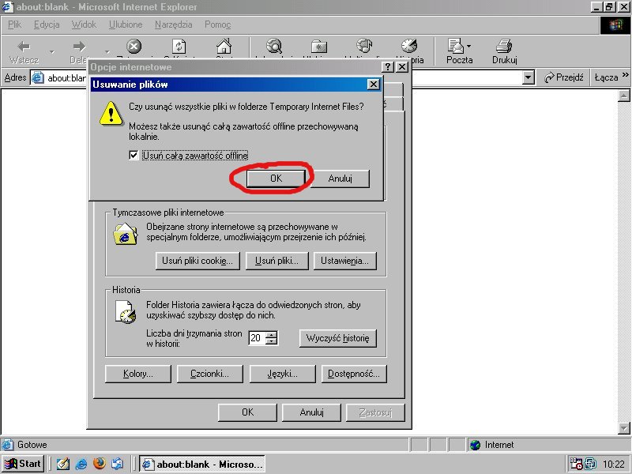Confirm file deletion with OK

(276, 179)
